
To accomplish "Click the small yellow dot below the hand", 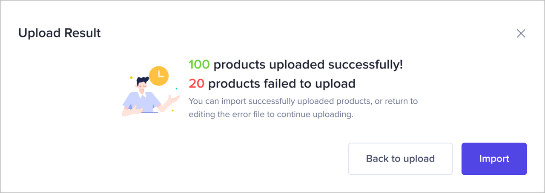I will click(x=172, y=111).
